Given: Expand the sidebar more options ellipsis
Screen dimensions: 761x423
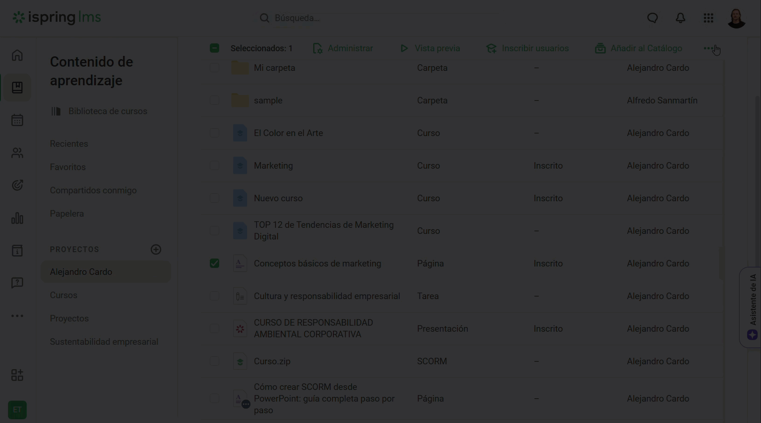Looking at the screenshot, I should [x=17, y=316].
